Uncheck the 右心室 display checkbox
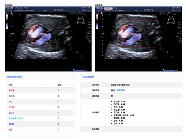Viewport: 186px width, 139px height. (x=58, y=96)
